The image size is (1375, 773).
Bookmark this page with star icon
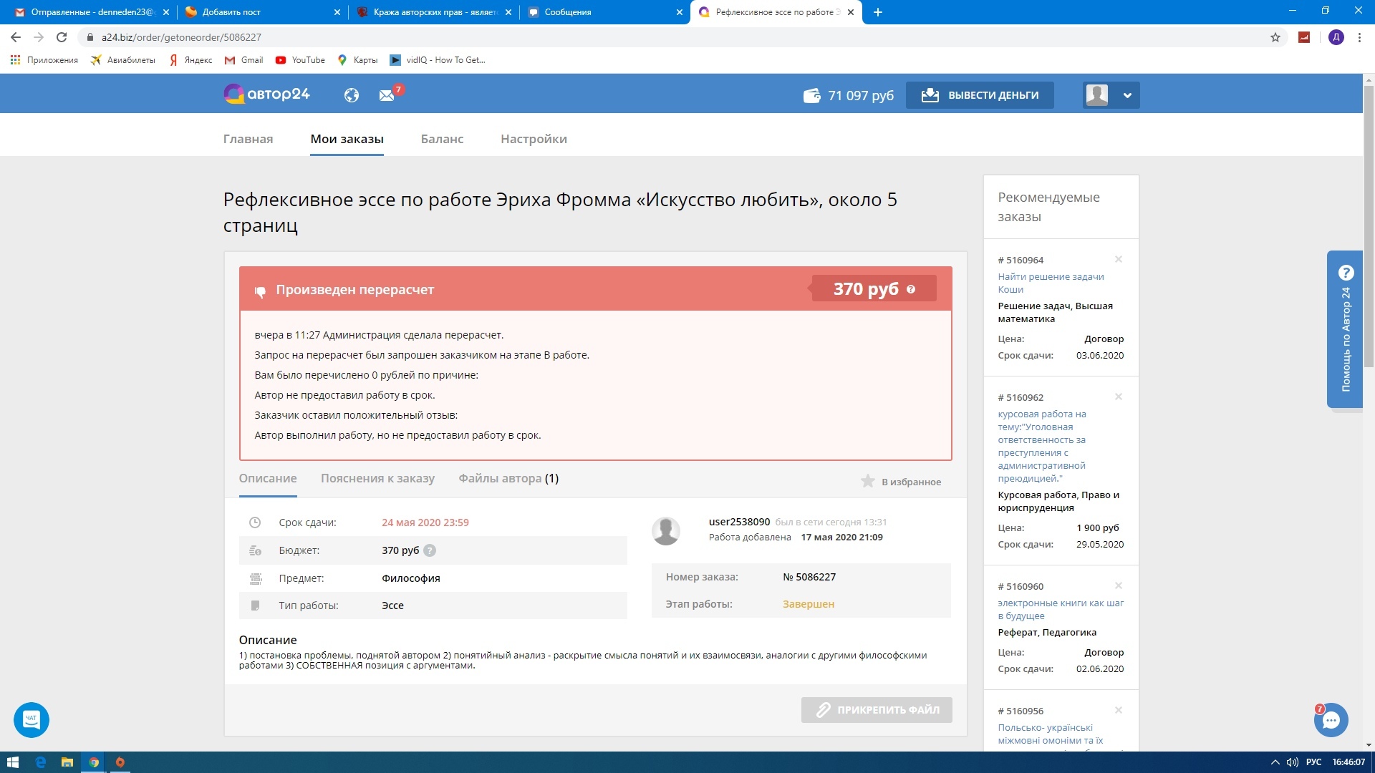(x=1275, y=37)
